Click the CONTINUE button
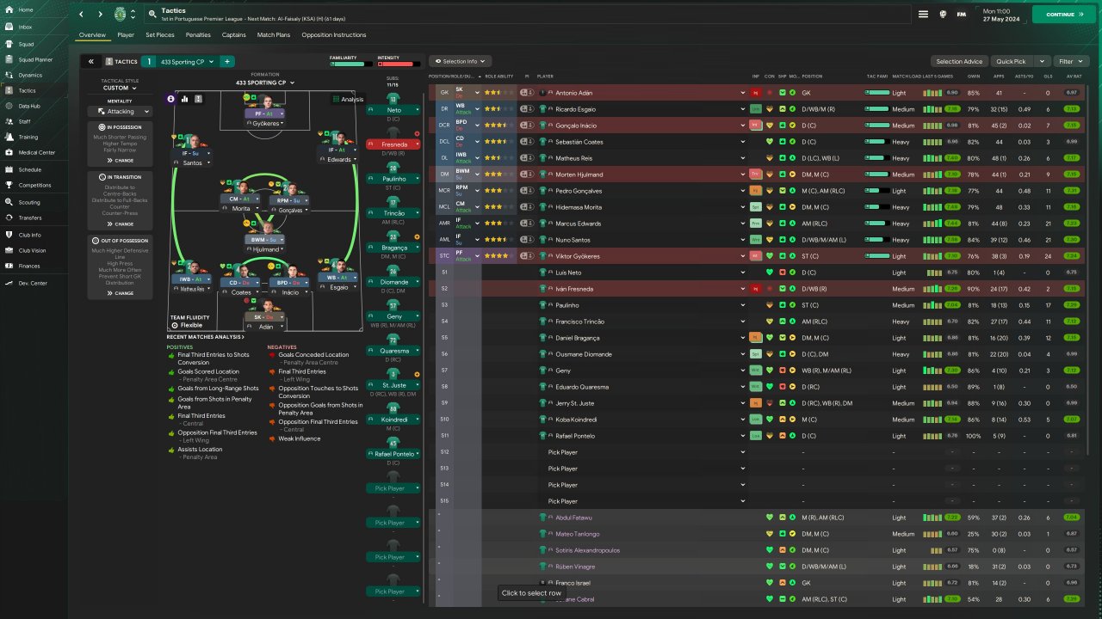 pyautogui.click(x=1065, y=15)
